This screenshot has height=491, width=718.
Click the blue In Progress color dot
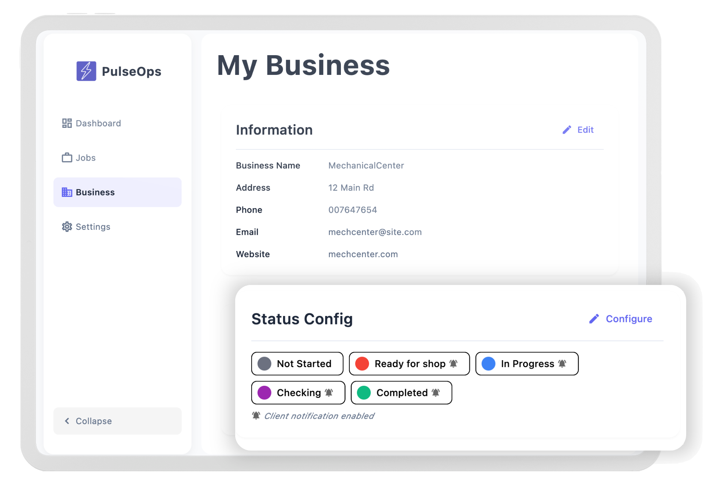pos(488,364)
